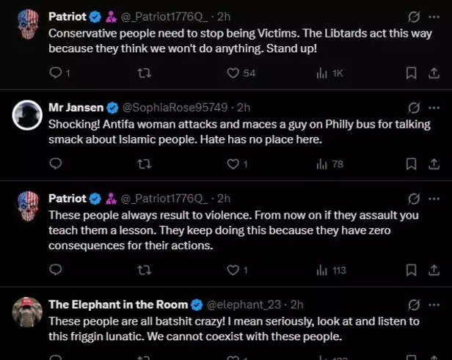452x360 pixels.
Task: Open The Elephant in the Room display name
Action: 117,304
